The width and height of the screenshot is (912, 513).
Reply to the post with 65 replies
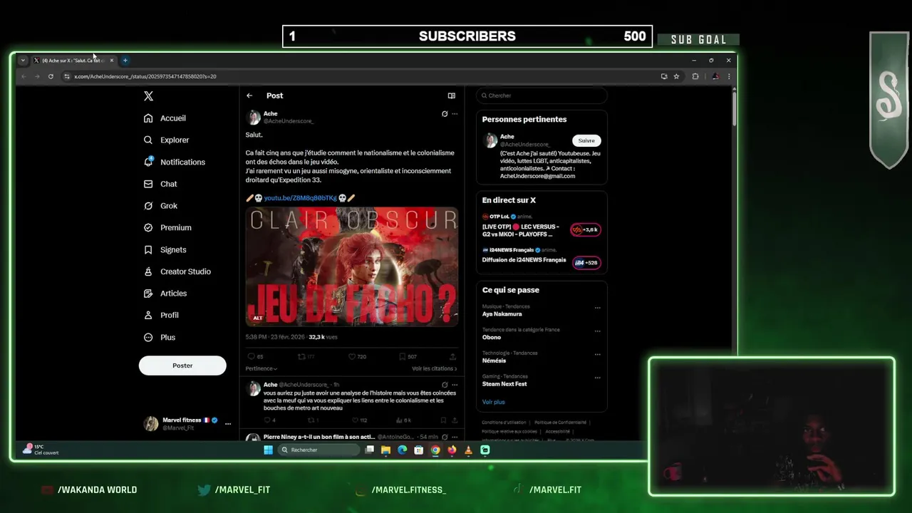tap(255, 356)
